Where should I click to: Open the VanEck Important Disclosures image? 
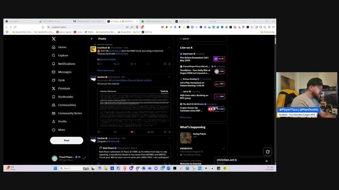point(134,108)
